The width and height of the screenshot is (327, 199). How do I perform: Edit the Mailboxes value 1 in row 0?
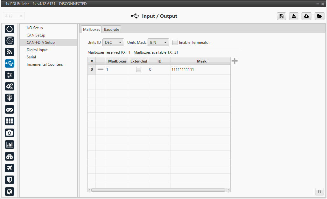pos(117,70)
